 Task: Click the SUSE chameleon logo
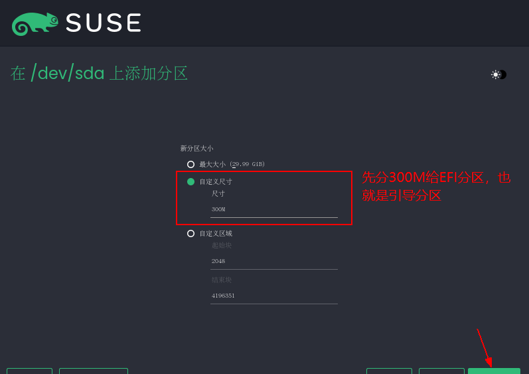35,24
